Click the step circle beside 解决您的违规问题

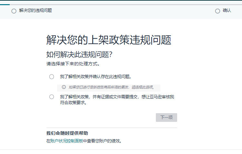coord(14,11)
